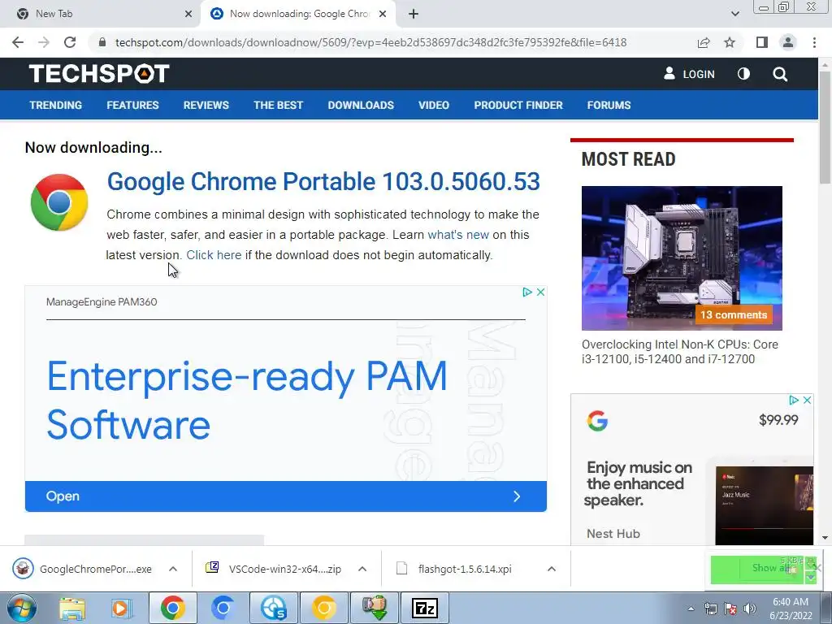Open the VIDEO menu
832x624 pixels.
(x=434, y=105)
